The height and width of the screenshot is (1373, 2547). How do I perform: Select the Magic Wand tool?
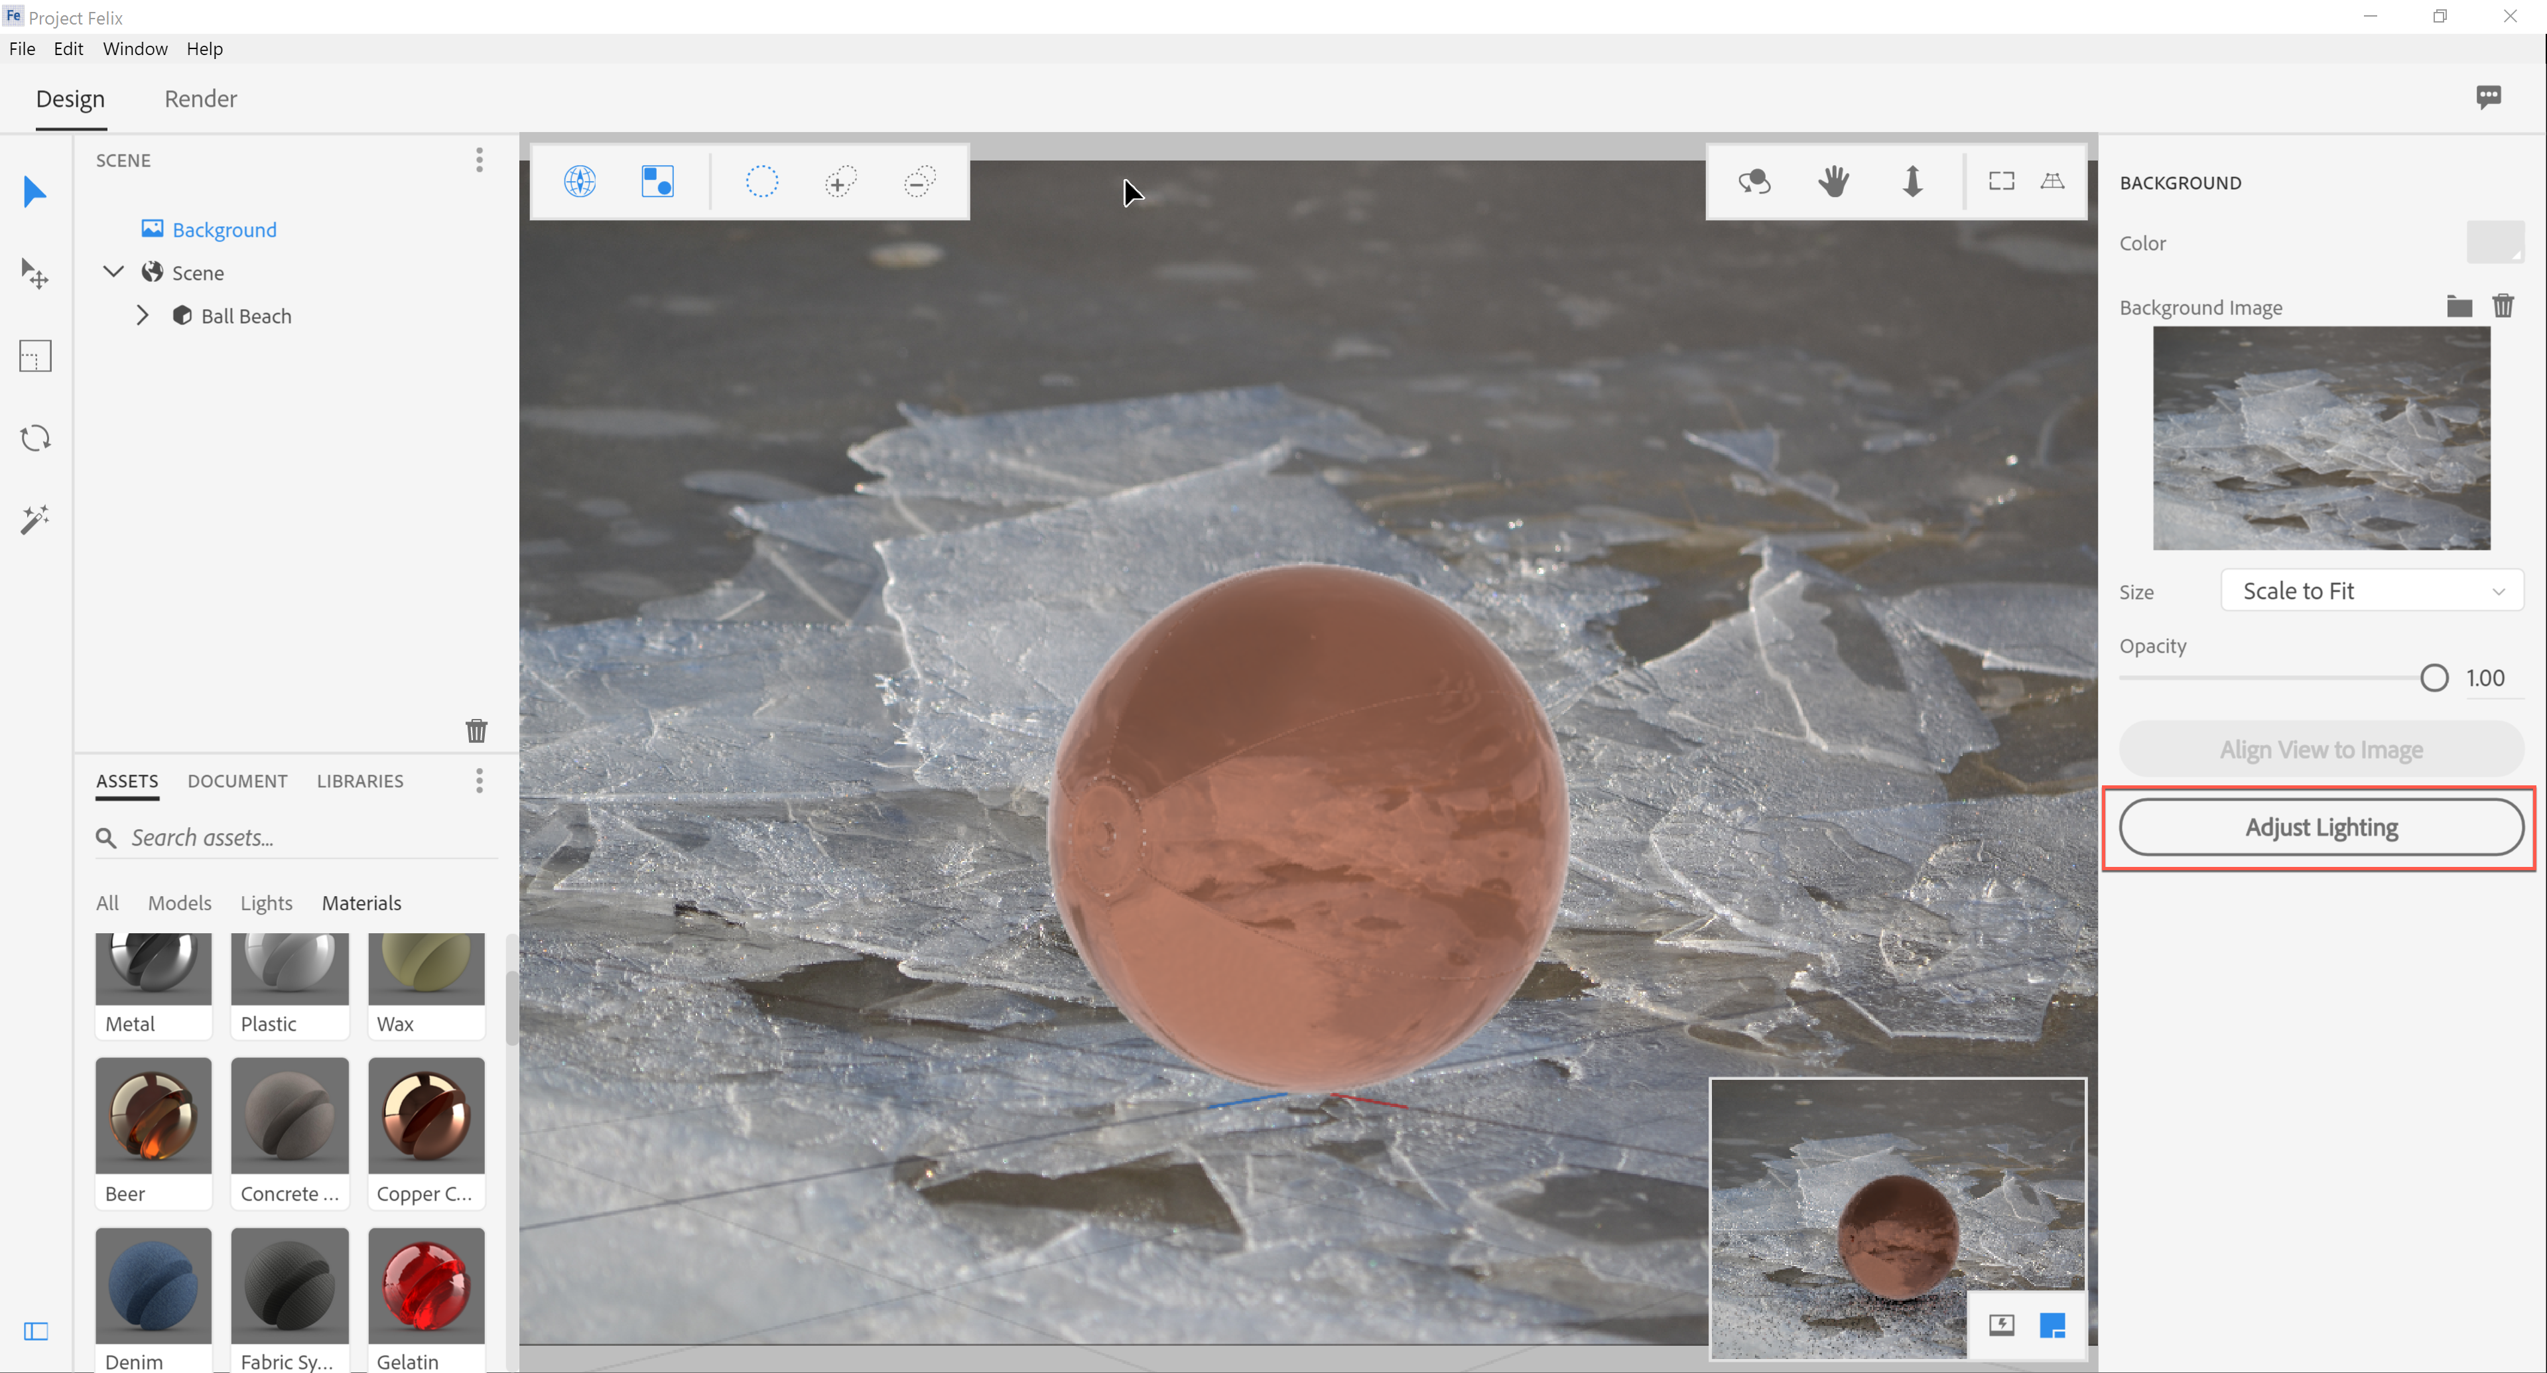(34, 519)
